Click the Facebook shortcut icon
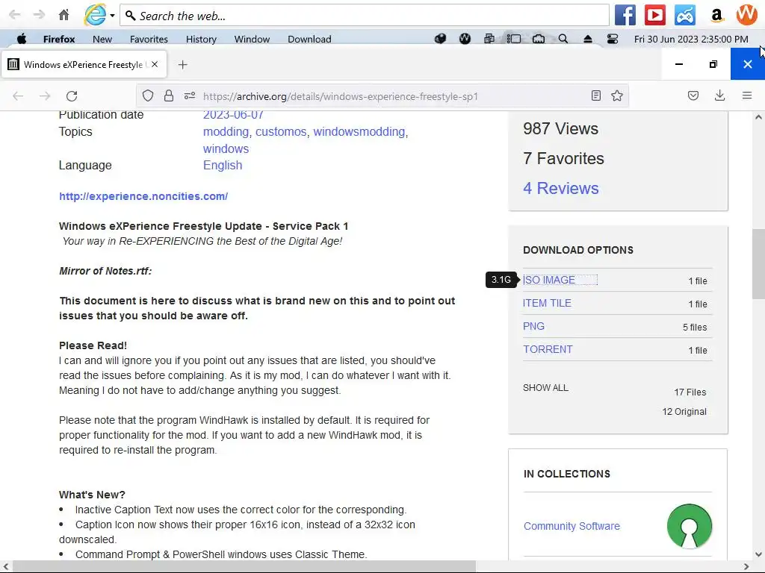This screenshot has height=573, width=765. coord(625,15)
